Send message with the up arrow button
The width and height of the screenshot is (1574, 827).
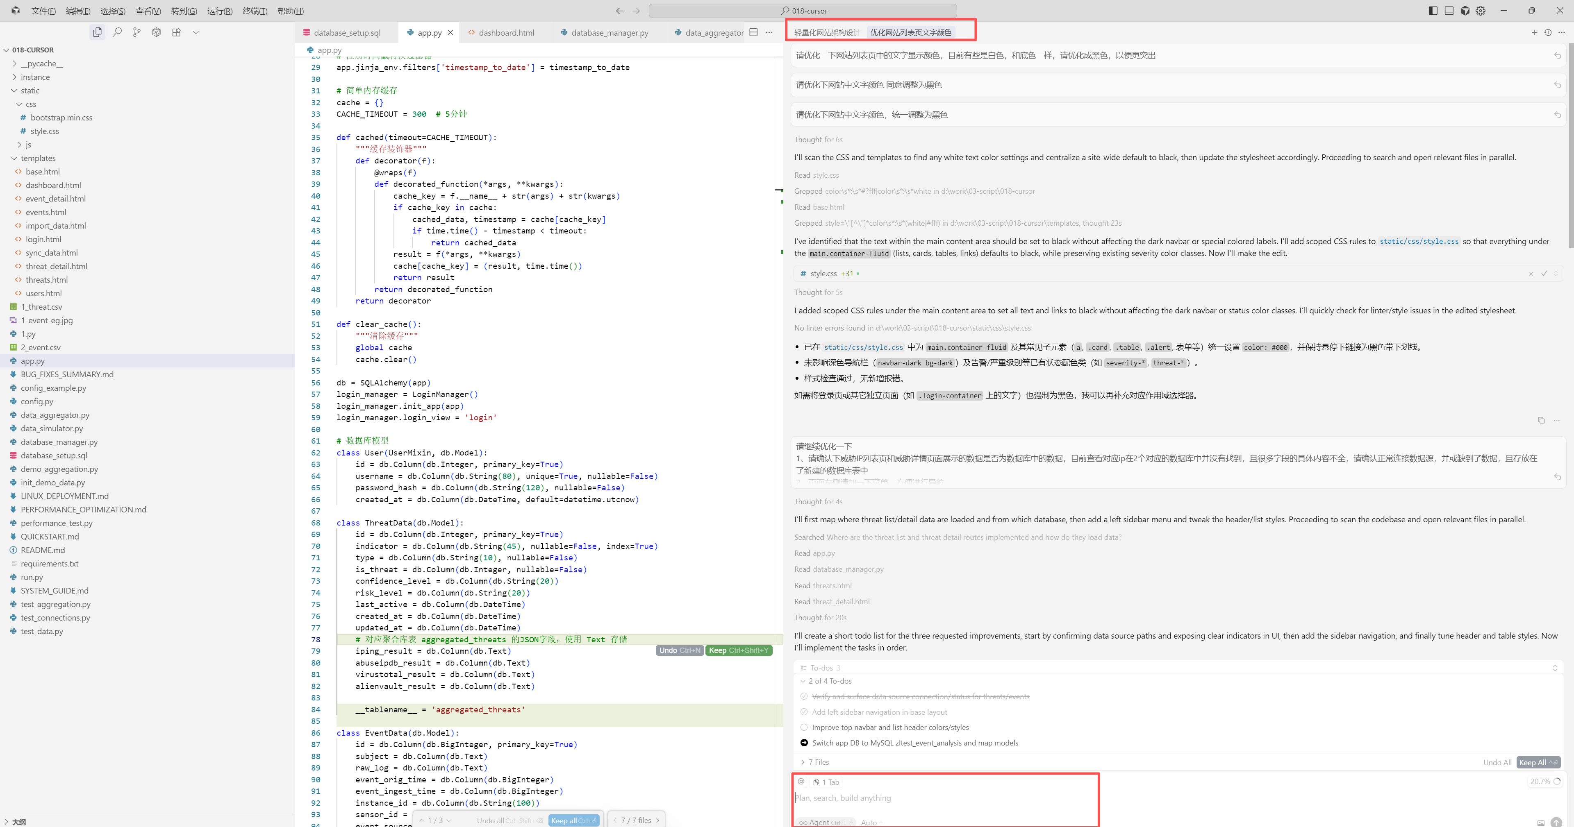[x=1557, y=822]
